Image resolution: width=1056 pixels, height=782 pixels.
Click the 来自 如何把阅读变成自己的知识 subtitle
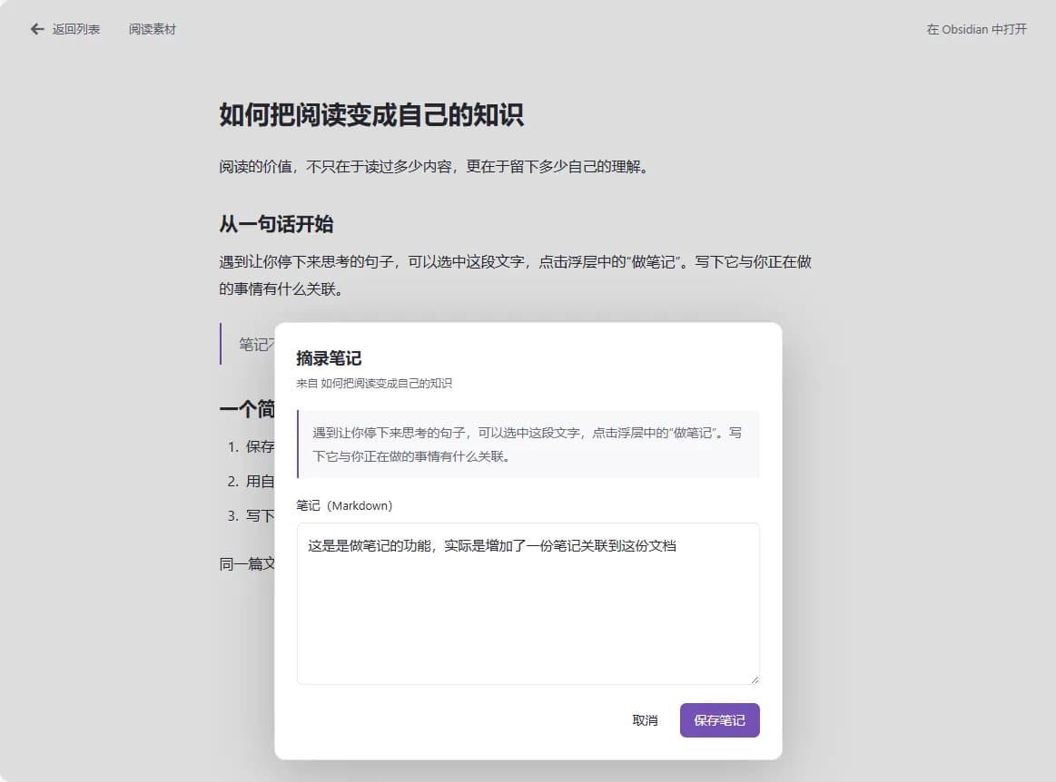(374, 383)
